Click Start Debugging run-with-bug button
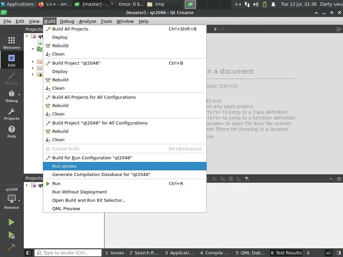Viewport: 343px width, 257px height. [11, 235]
